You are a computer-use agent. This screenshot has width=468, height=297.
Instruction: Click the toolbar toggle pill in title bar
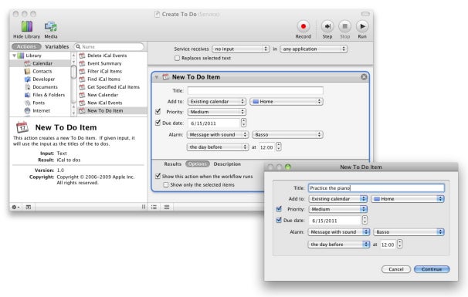(x=365, y=14)
